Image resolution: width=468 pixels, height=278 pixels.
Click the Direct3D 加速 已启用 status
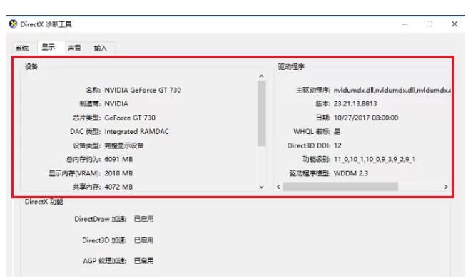[144, 240]
